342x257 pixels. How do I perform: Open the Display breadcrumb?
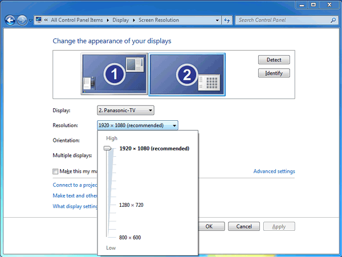click(121, 20)
